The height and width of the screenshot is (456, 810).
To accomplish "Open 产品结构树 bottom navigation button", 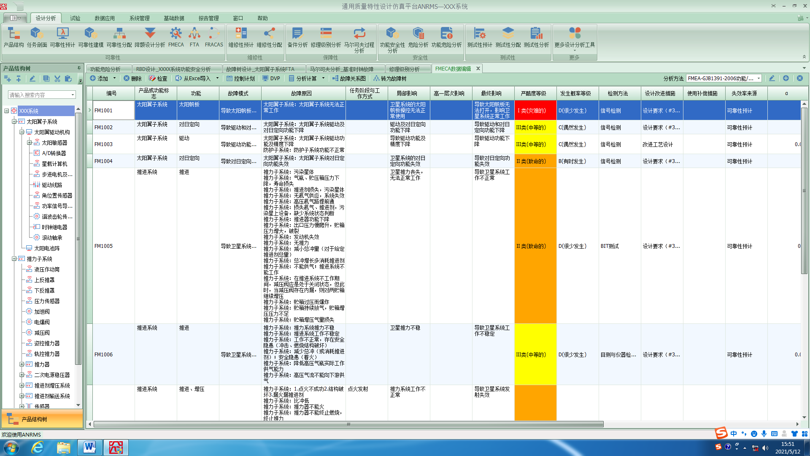I will (42, 419).
